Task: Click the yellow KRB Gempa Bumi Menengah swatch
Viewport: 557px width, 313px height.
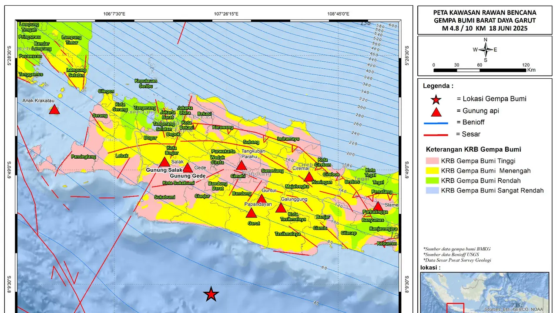Action: (431, 171)
